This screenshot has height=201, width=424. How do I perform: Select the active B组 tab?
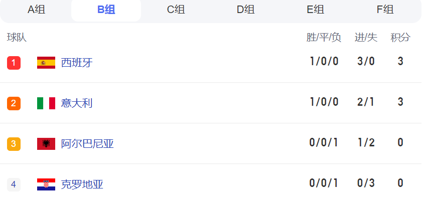pyautogui.click(x=106, y=10)
